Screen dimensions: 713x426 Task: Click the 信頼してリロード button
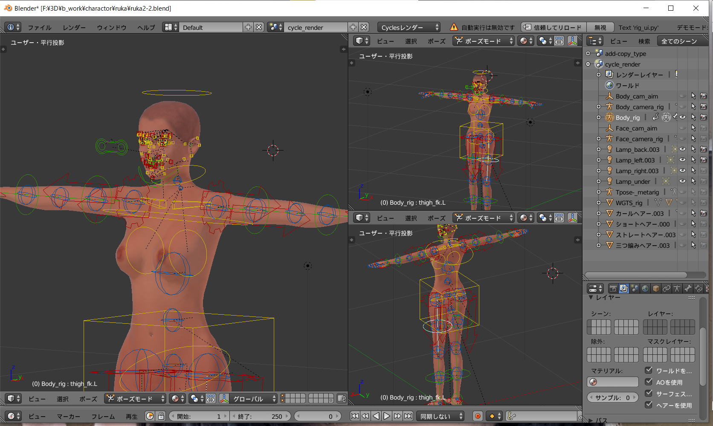pyautogui.click(x=554, y=27)
